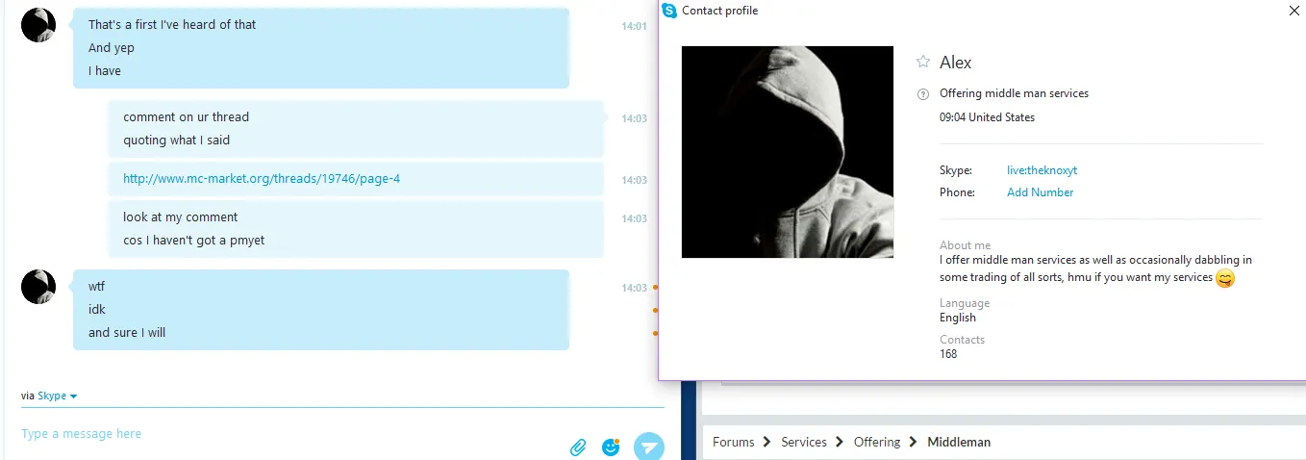Screen dimensions: 1306x460
Task: Click the message 'and sure I will'
Action: coord(127,332)
